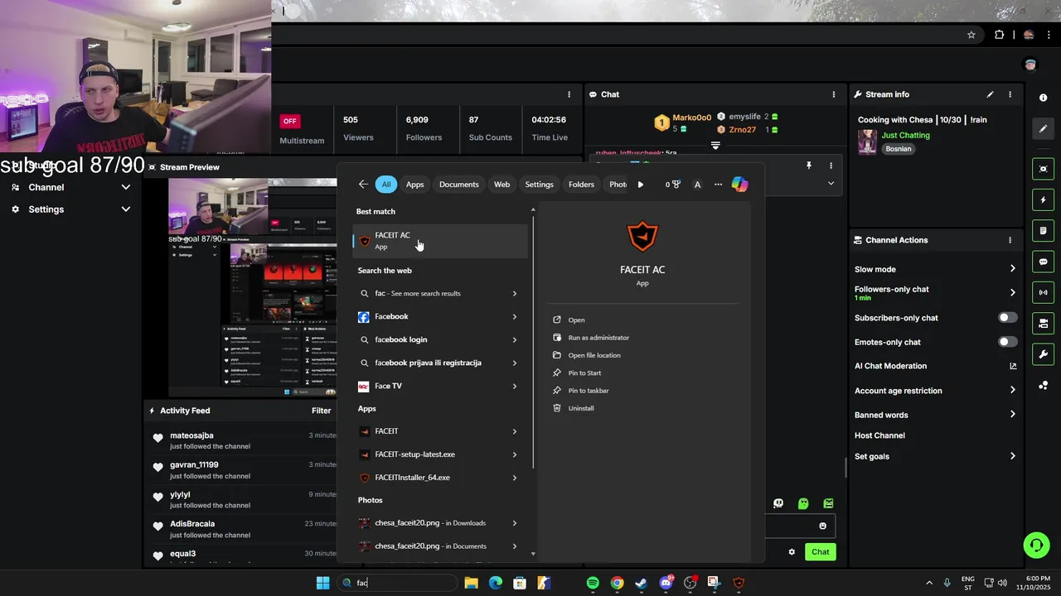Open the info icon in right sidebar
Image resolution: width=1061 pixels, height=596 pixels.
1043,98
